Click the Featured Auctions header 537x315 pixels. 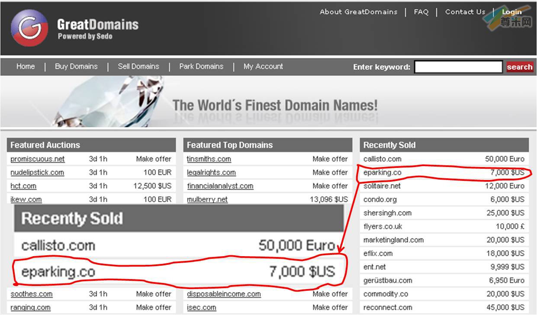pyautogui.click(x=91, y=145)
